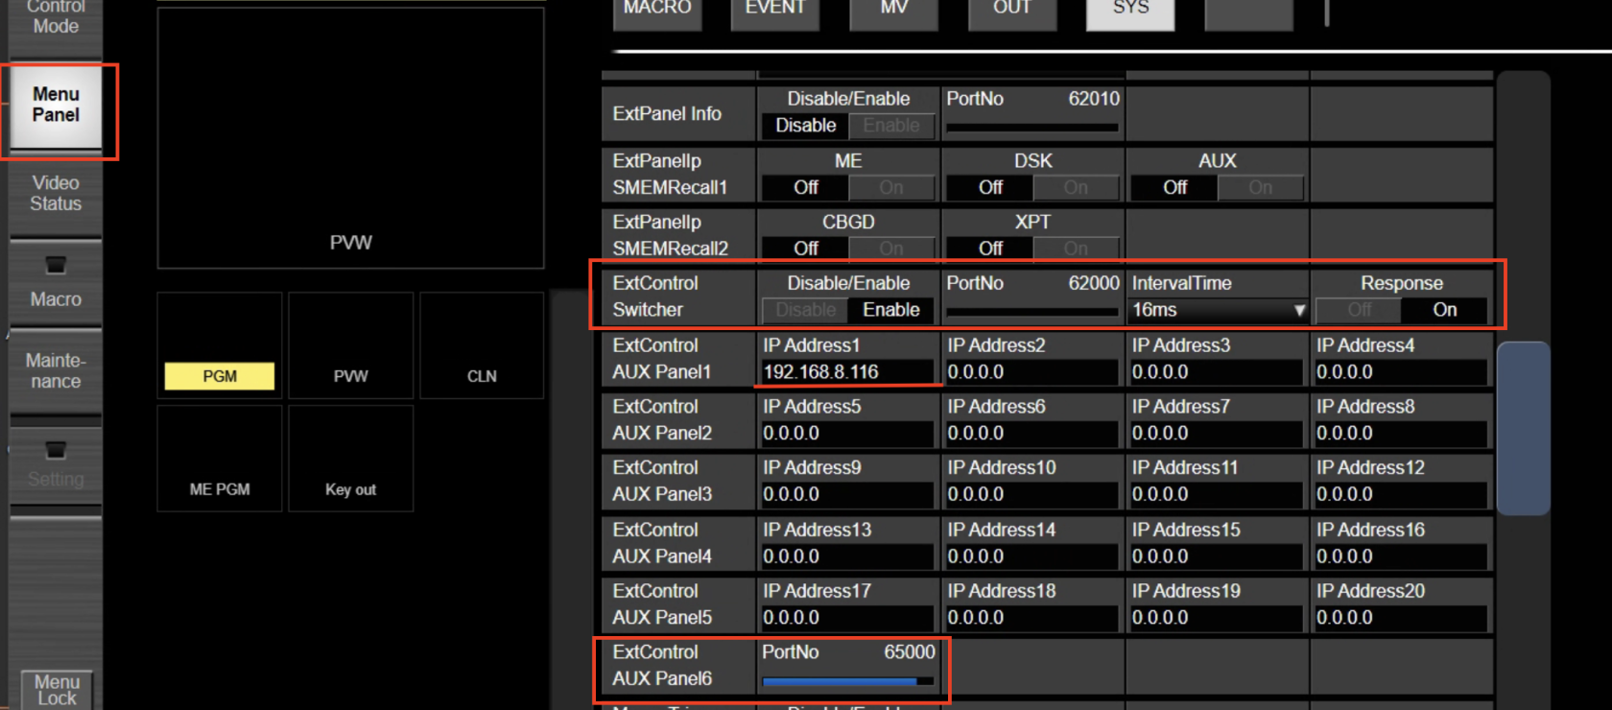Turn ME SMEMRecall1 On

pyautogui.click(x=891, y=188)
